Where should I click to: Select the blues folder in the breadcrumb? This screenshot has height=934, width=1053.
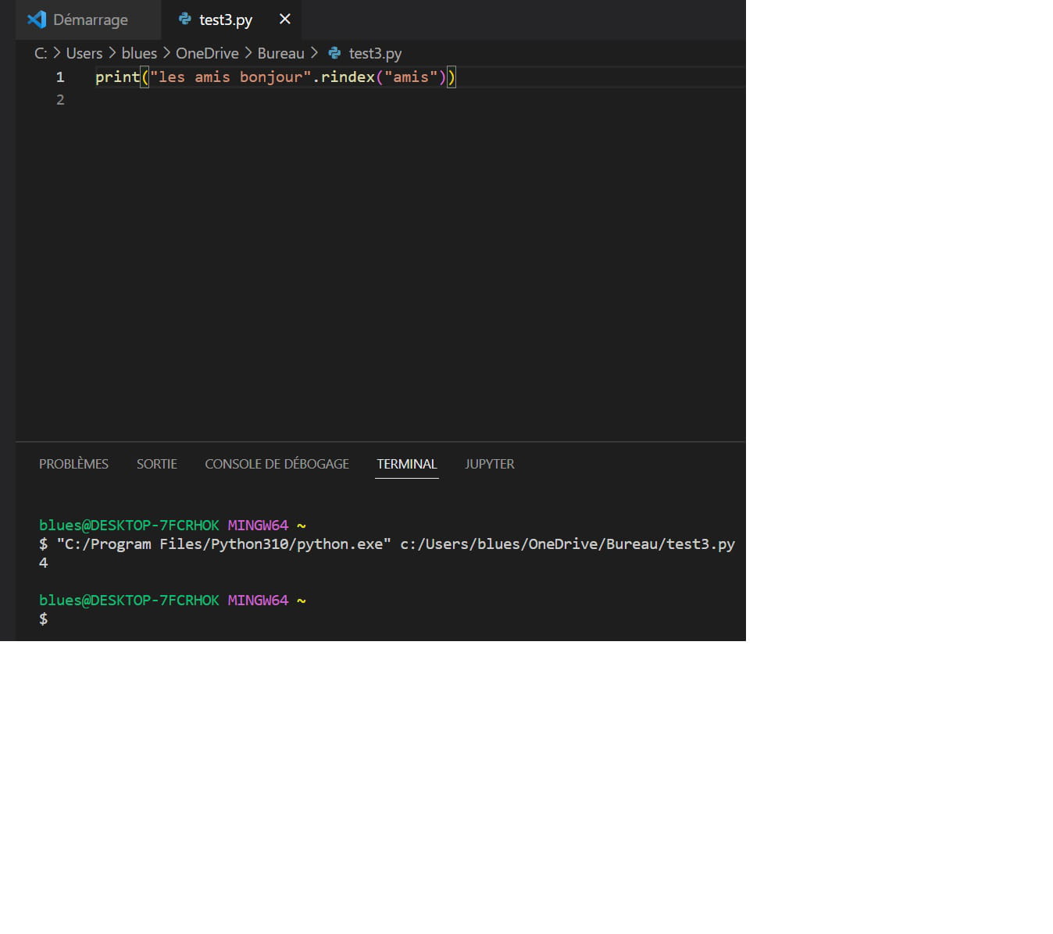pyautogui.click(x=139, y=53)
